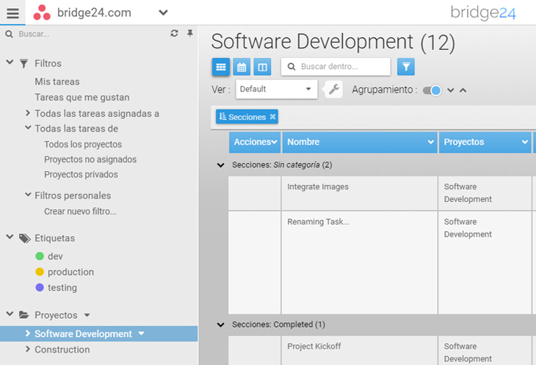
Task: Click the green dev tag dot
Action: coord(40,256)
